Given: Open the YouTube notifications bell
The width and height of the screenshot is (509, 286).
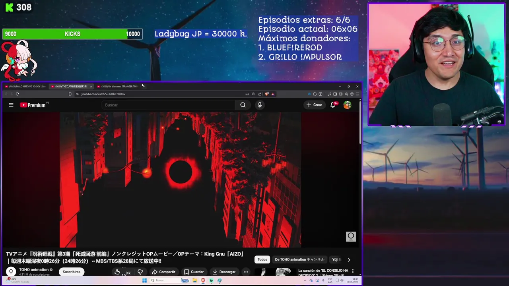Looking at the screenshot, I should tap(333, 105).
